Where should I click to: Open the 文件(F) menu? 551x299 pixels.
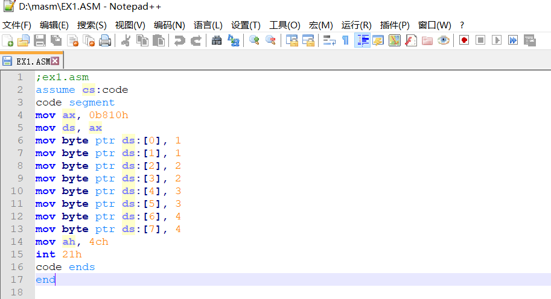[16, 25]
